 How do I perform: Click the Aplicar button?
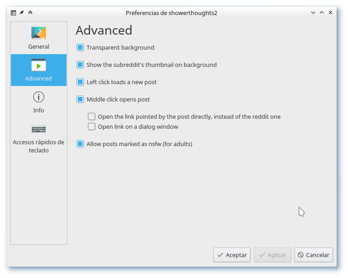point(272,255)
